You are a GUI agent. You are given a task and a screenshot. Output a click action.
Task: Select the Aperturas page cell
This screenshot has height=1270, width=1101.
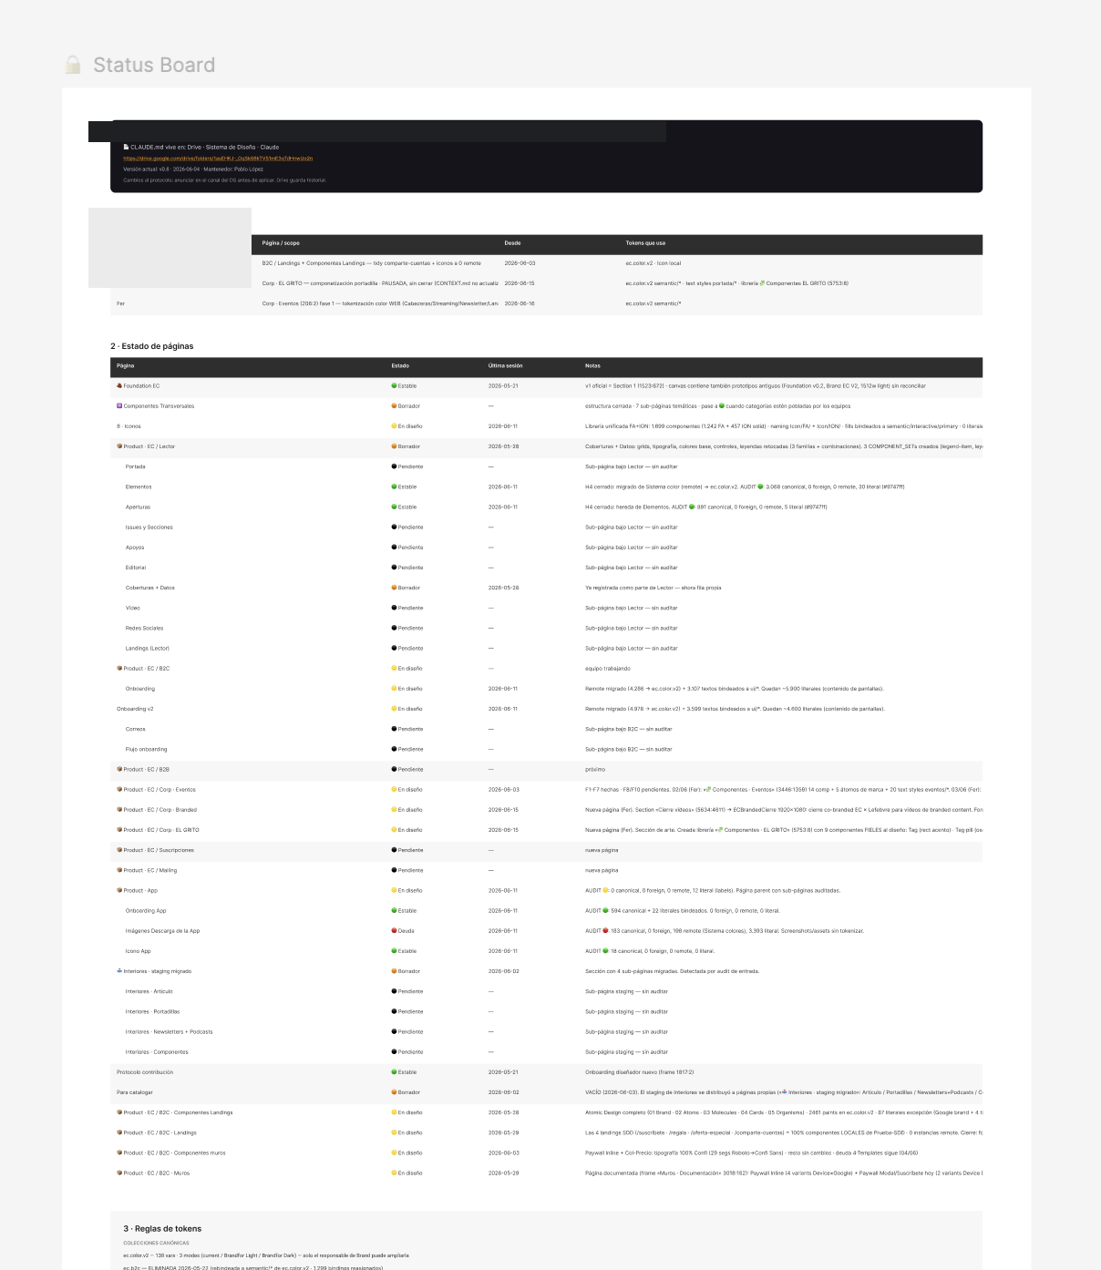[138, 507]
